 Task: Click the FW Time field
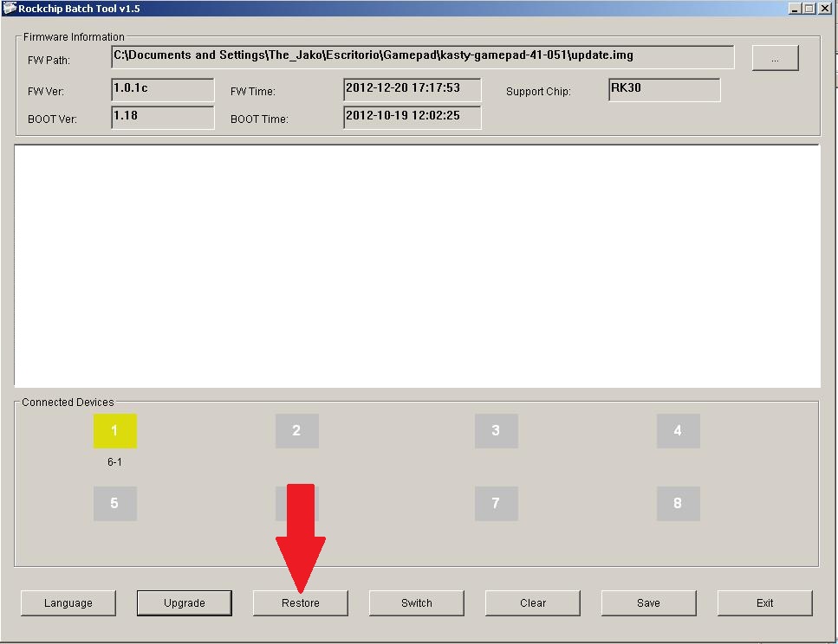[x=412, y=90]
